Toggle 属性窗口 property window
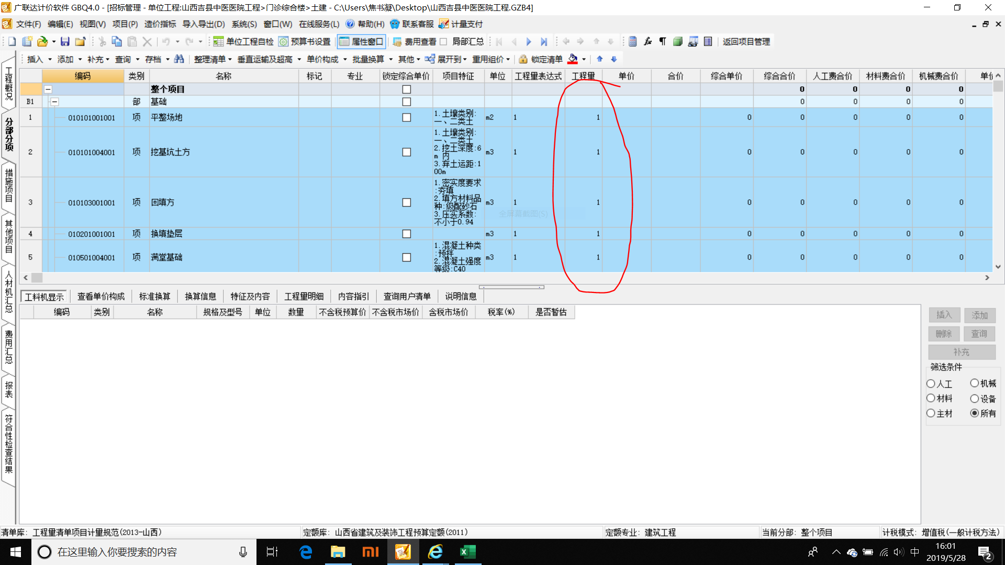This screenshot has height=565, width=1005. (x=362, y=41)
